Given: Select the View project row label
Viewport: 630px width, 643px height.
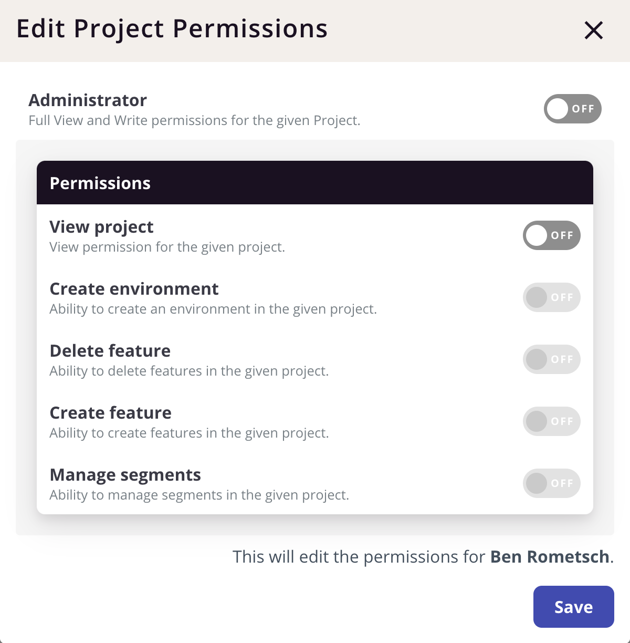Looking at the screenshot, I should point(101,227).
